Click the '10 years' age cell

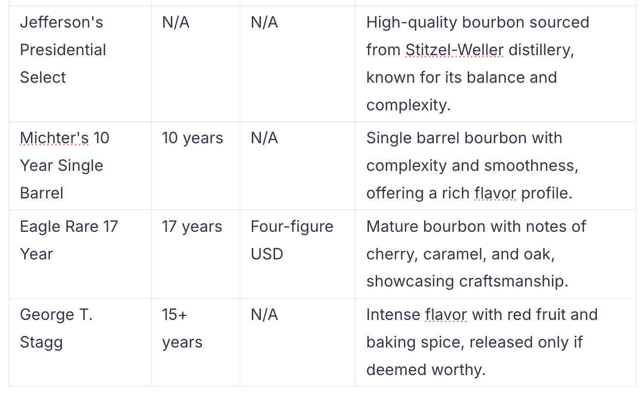(192, 138)
